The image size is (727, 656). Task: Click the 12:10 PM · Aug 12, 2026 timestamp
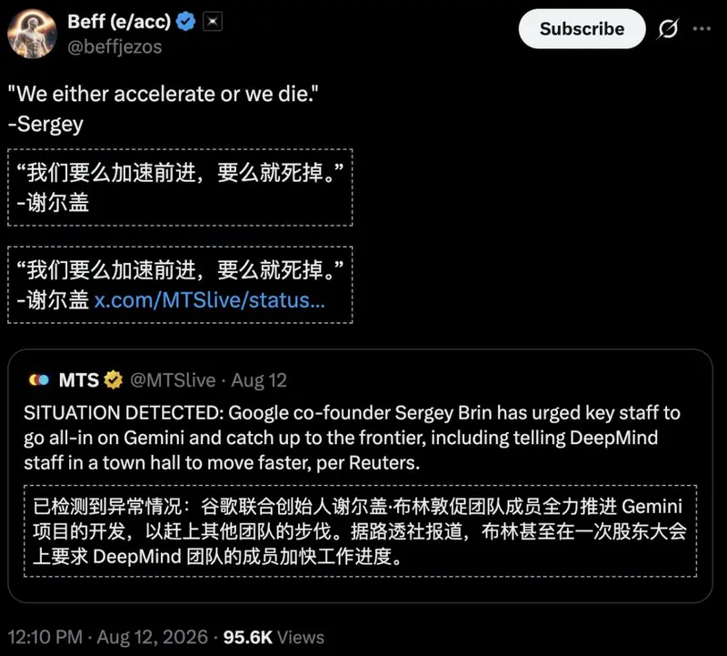[x=107, y=637]
